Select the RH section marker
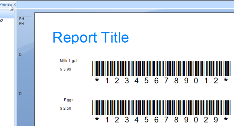This screenshot has width=234, height=126. (22, 19)
